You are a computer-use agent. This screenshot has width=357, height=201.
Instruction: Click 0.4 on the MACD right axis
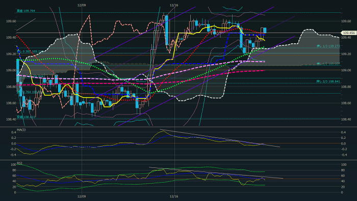[x=344, y=132]
